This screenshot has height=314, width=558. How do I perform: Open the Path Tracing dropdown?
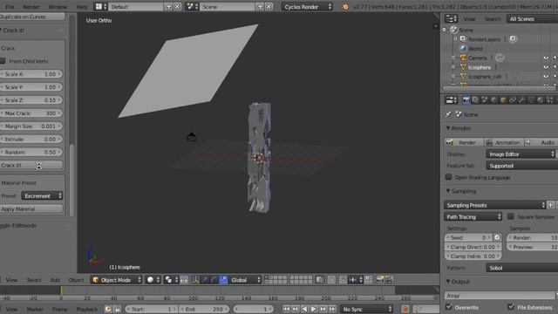point(473,217)
